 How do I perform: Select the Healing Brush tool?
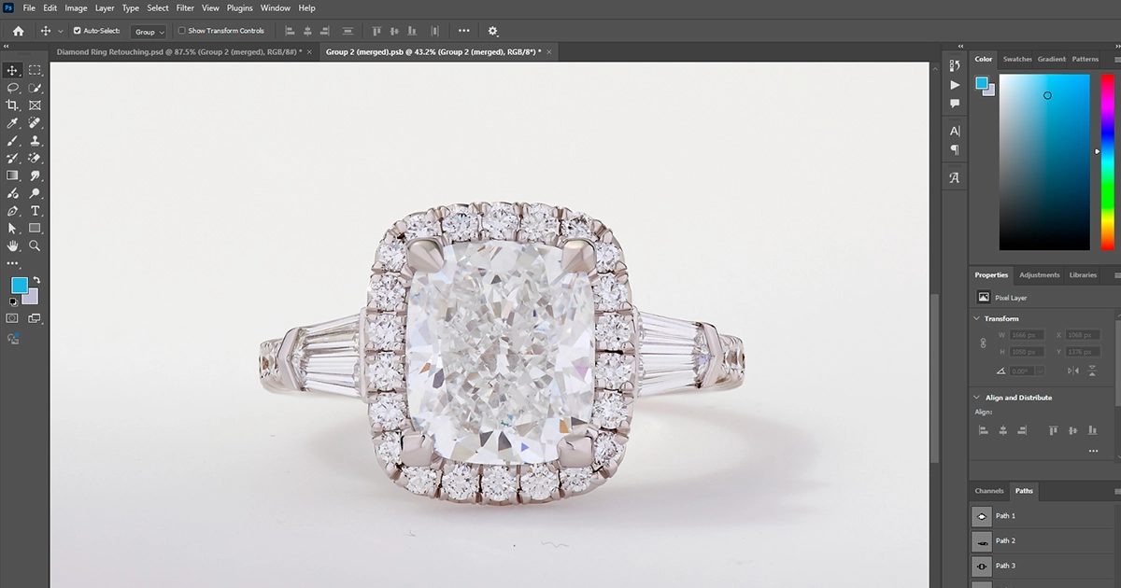(35, 123)
